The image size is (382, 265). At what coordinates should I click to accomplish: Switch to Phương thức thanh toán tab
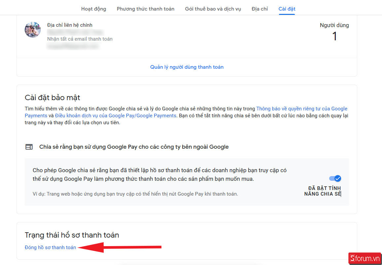click(146, 9)
